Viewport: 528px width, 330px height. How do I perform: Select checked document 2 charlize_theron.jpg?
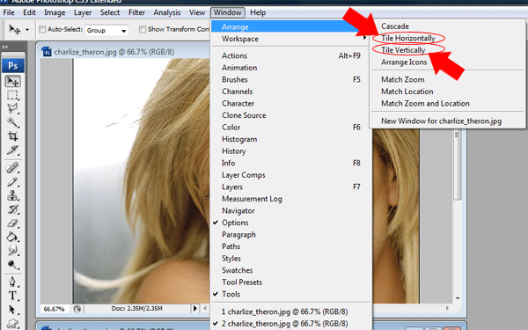point(290,323)
